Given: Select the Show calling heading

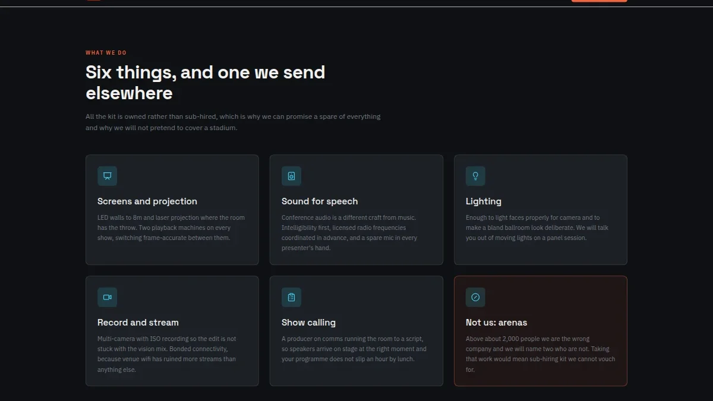Looking at the screenshot, I should [308, 323].
